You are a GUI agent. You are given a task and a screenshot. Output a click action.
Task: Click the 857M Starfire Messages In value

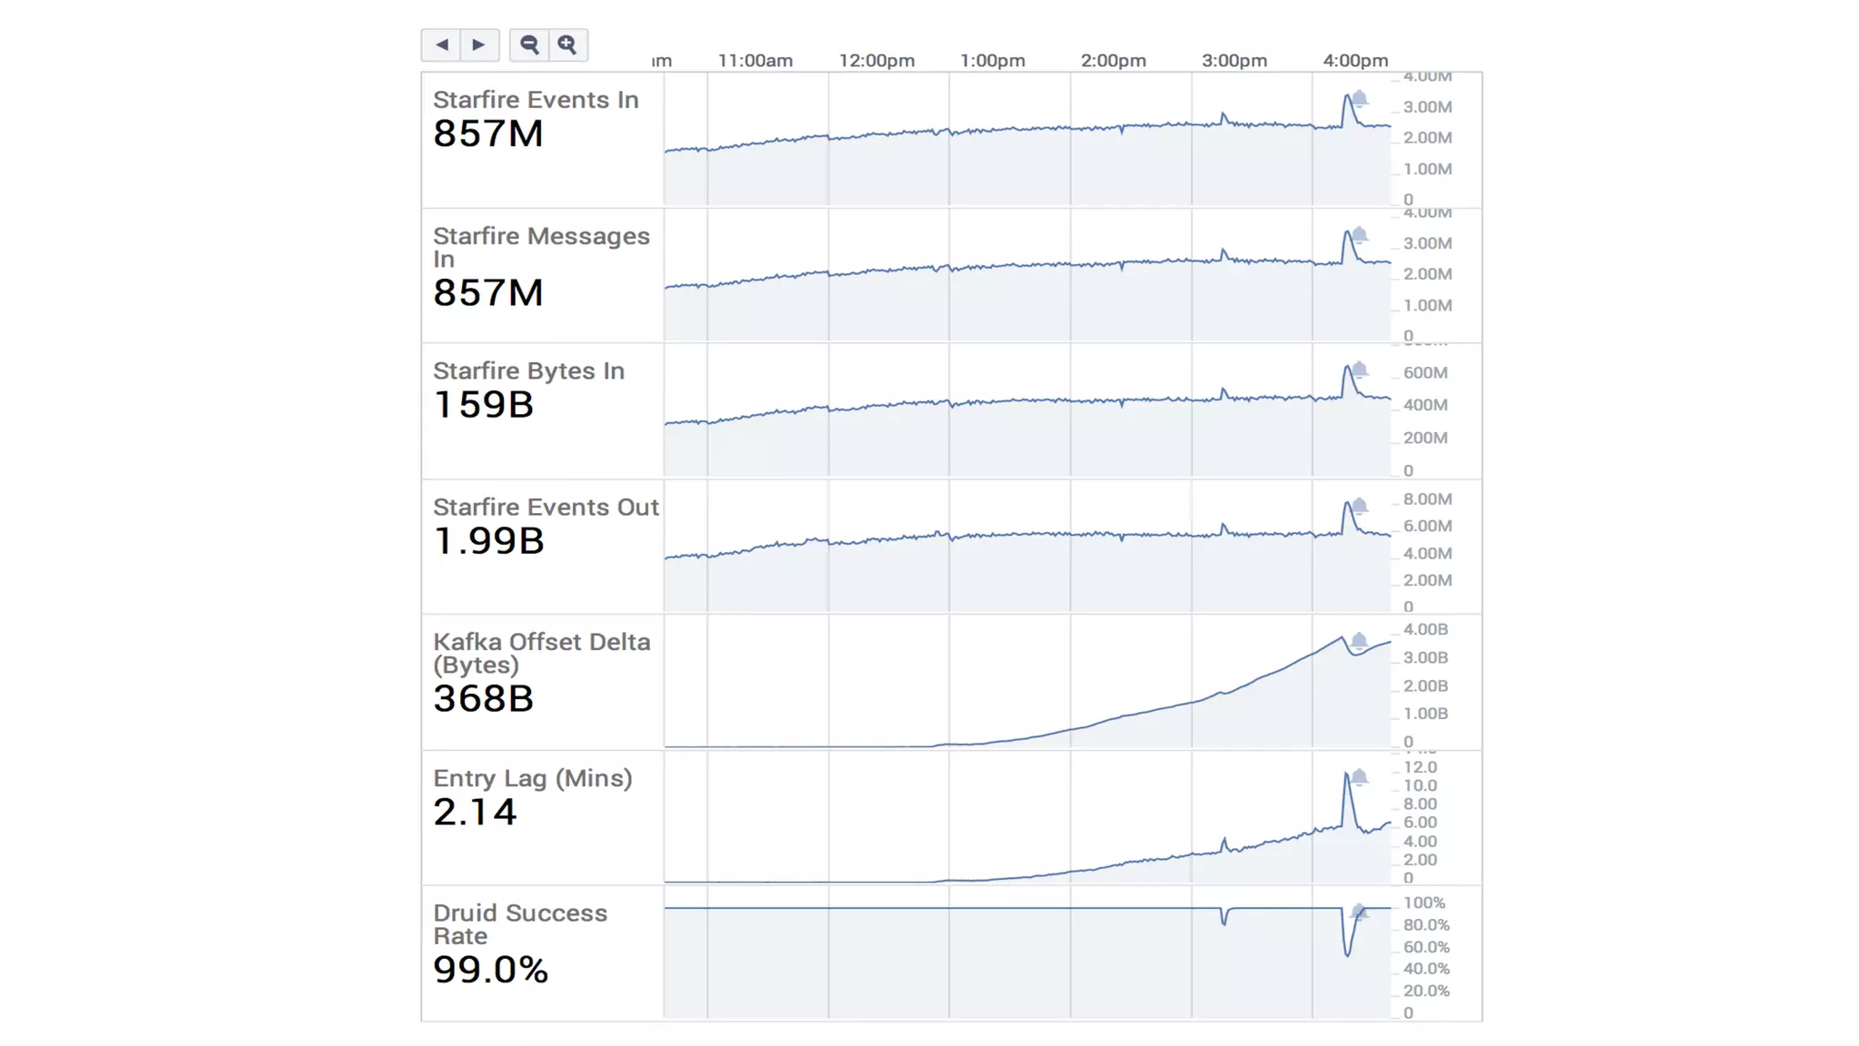click(x=488, y=293)
